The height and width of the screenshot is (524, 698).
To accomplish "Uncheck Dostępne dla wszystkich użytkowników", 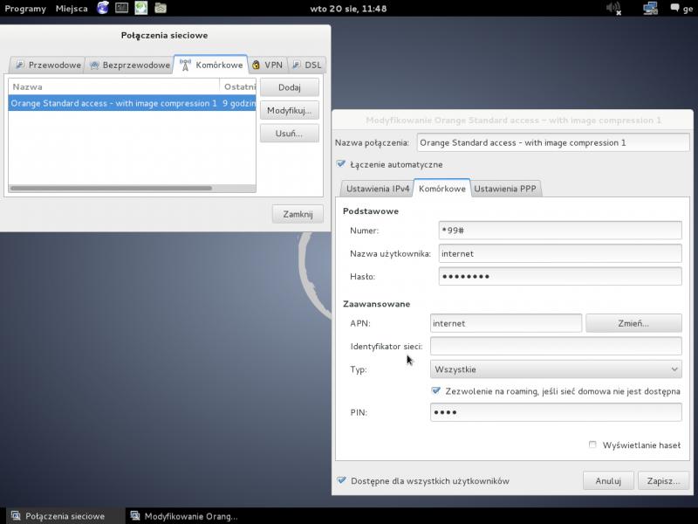I will click(x=341, y=480).
